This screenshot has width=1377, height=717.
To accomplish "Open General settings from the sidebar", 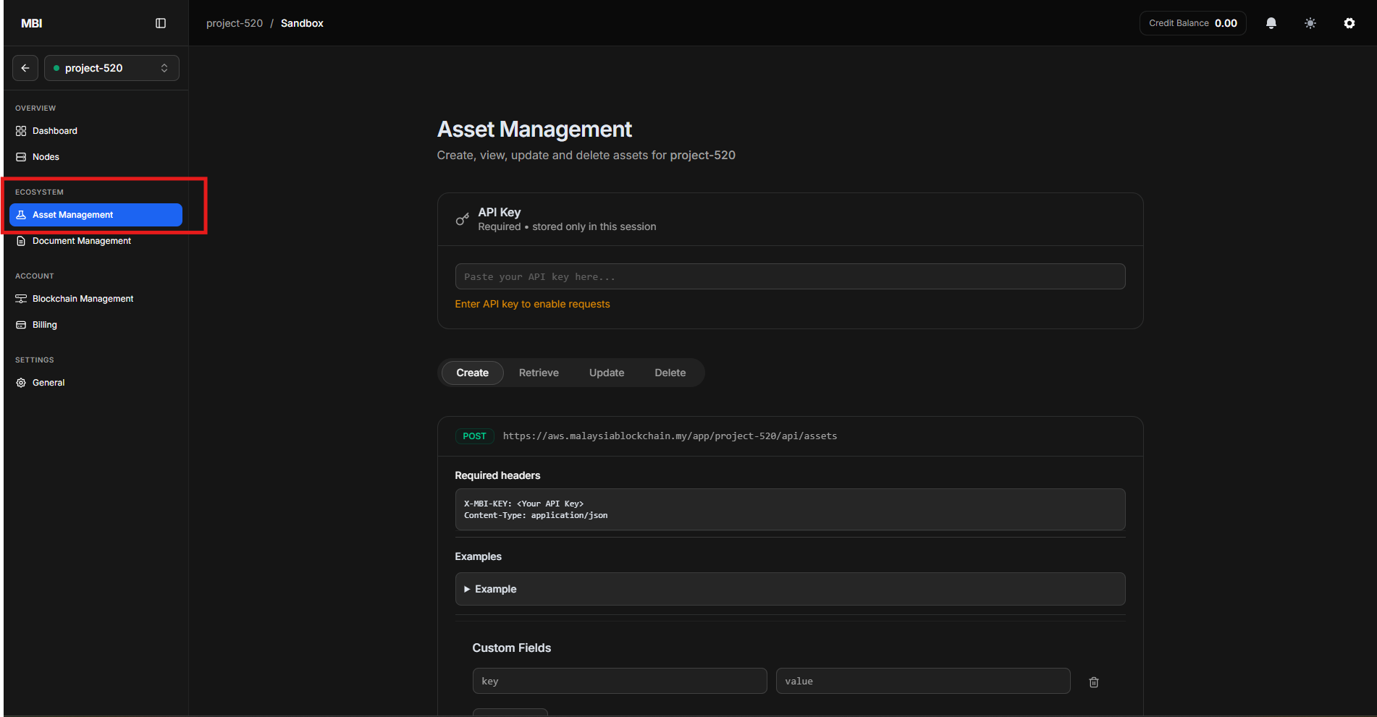I will [49, 382].
